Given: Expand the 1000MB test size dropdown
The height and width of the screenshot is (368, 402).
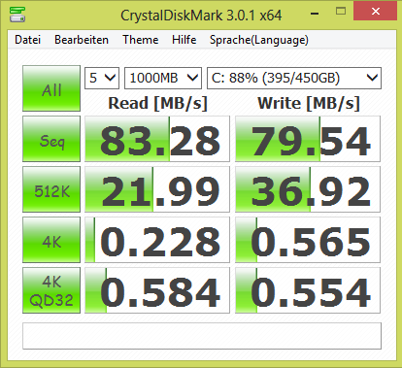Looking at the screenshot, I should pos(163,78).
